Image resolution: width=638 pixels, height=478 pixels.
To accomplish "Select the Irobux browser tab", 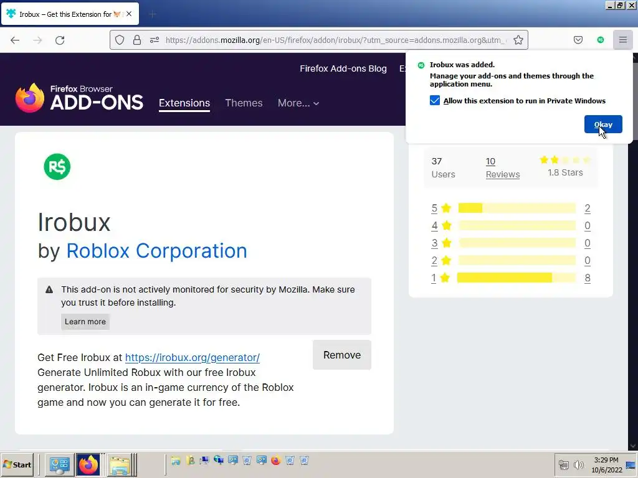I will [x=70, y=14].
